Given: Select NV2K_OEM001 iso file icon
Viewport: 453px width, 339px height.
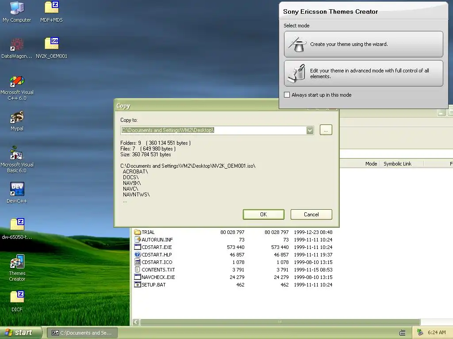Looking at the screenshot, I should 51,48.
